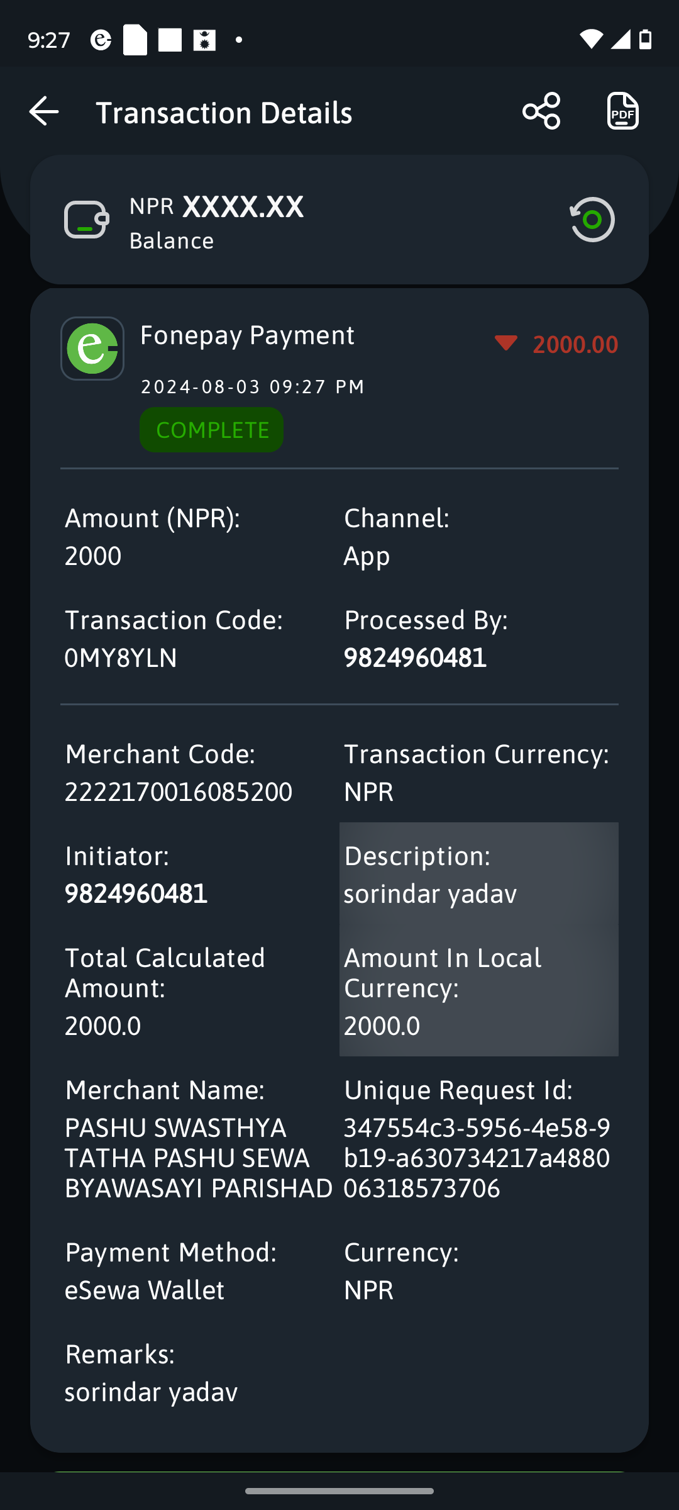
Task: Tap the Processed By number 9824960481
Action: (415, 657)
